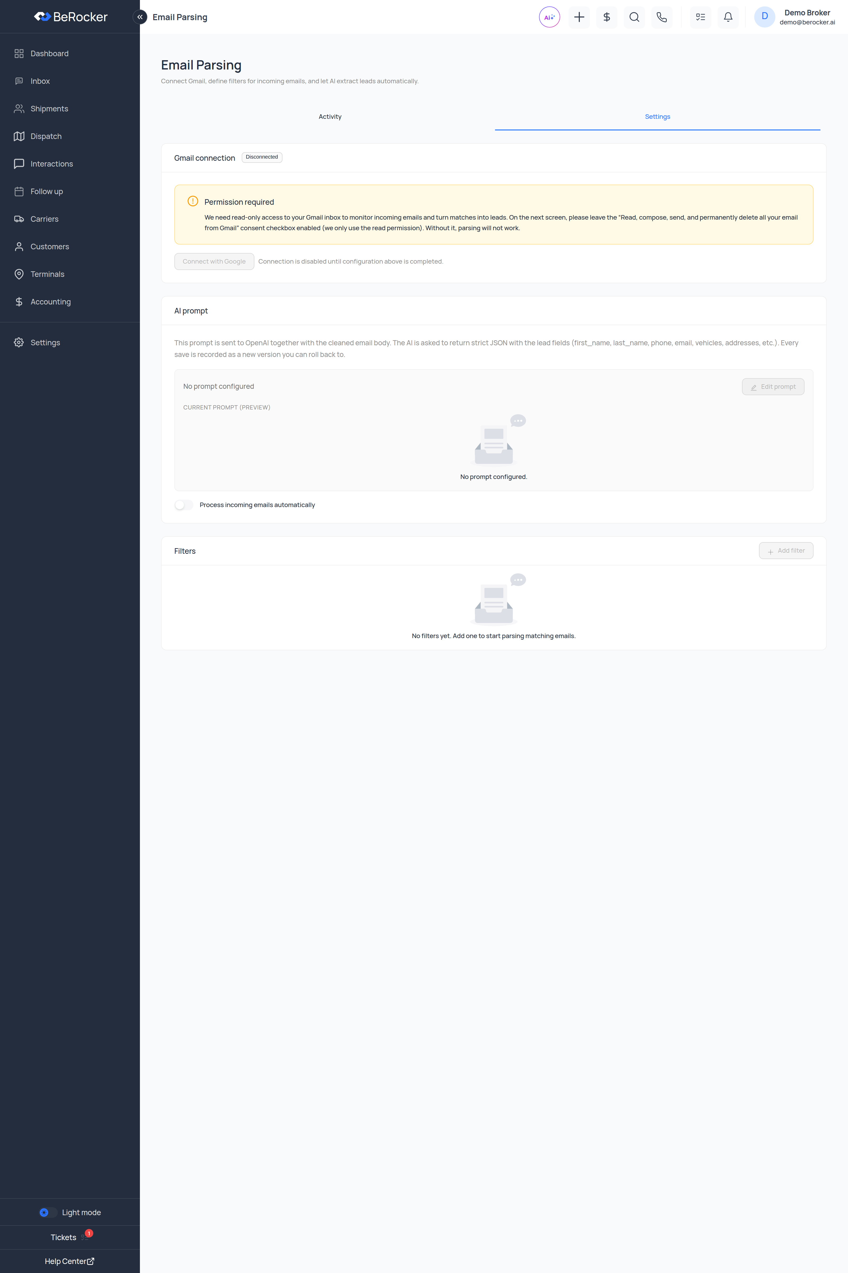
Task: Click the Carriers truck icon
Action: pyautogui.click(x=19, y=219)
